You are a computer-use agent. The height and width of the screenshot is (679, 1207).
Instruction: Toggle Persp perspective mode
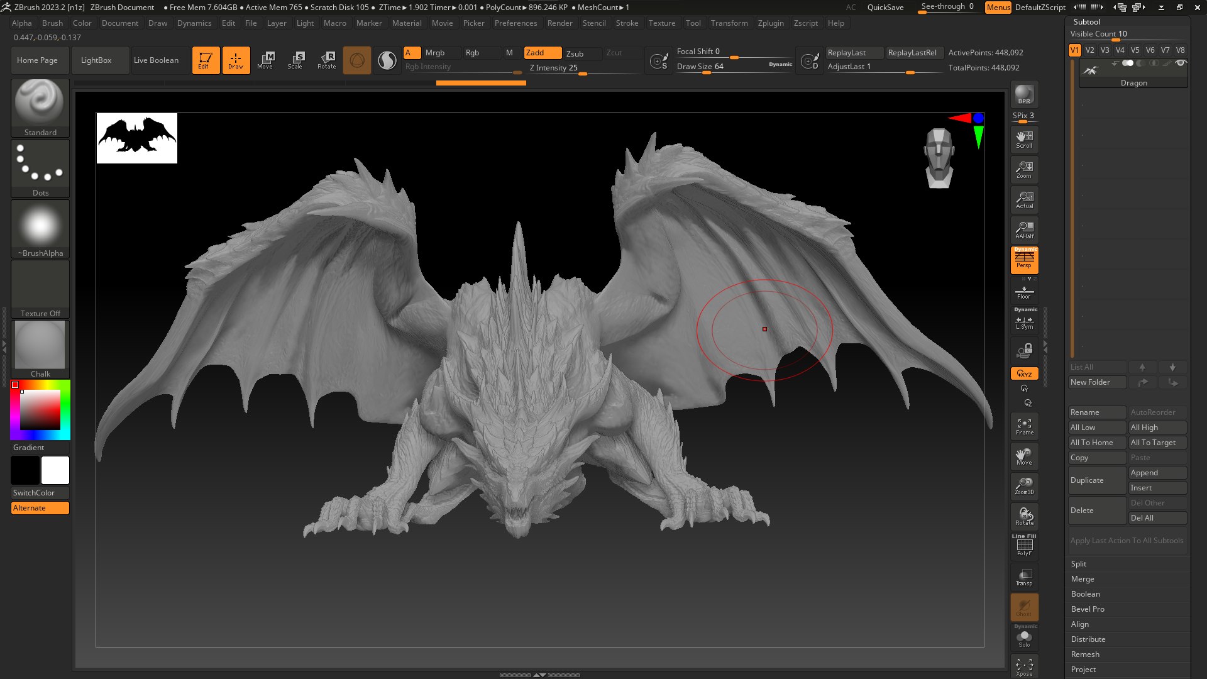tap(1024, 260)
